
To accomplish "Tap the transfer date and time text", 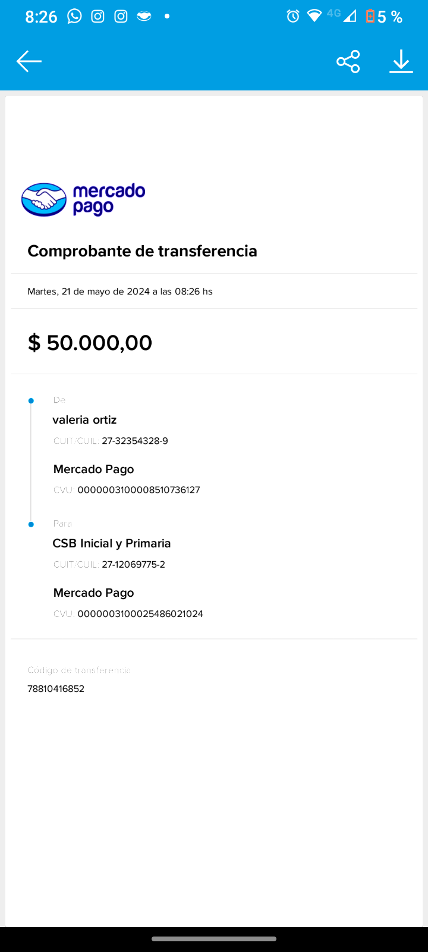I will coord(120,292).
